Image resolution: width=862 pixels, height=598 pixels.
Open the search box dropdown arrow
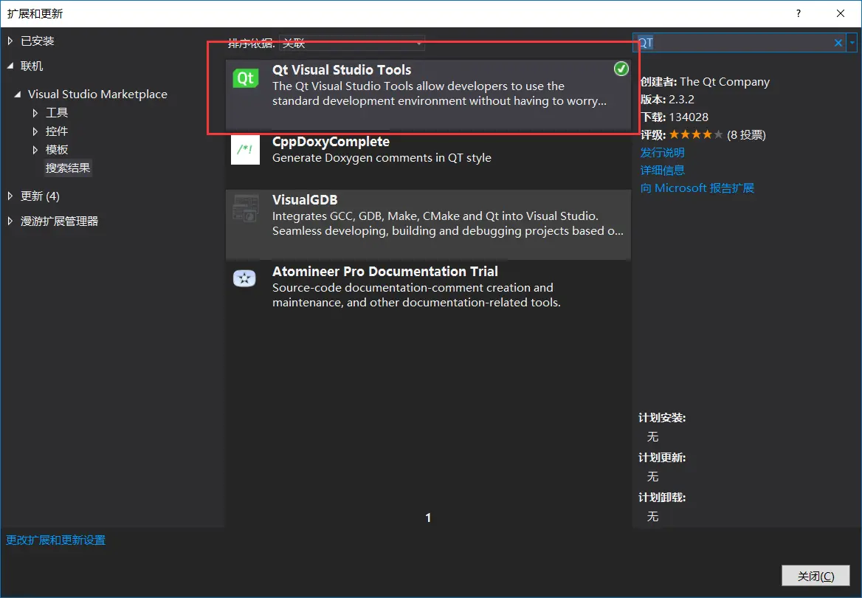(x=852, y=42)
